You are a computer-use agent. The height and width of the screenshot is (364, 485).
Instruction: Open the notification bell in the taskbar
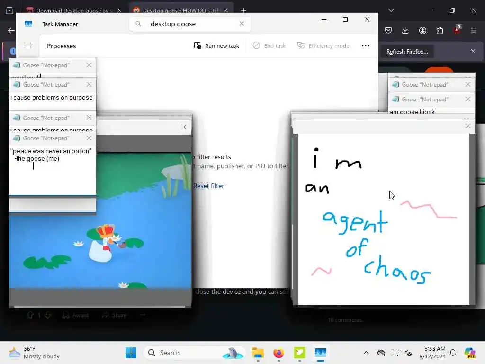pyautogui.click(x=453, y=353)
